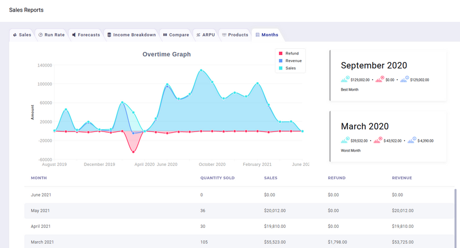Toggle Revenue series in chart legend

tap(290, 61)
